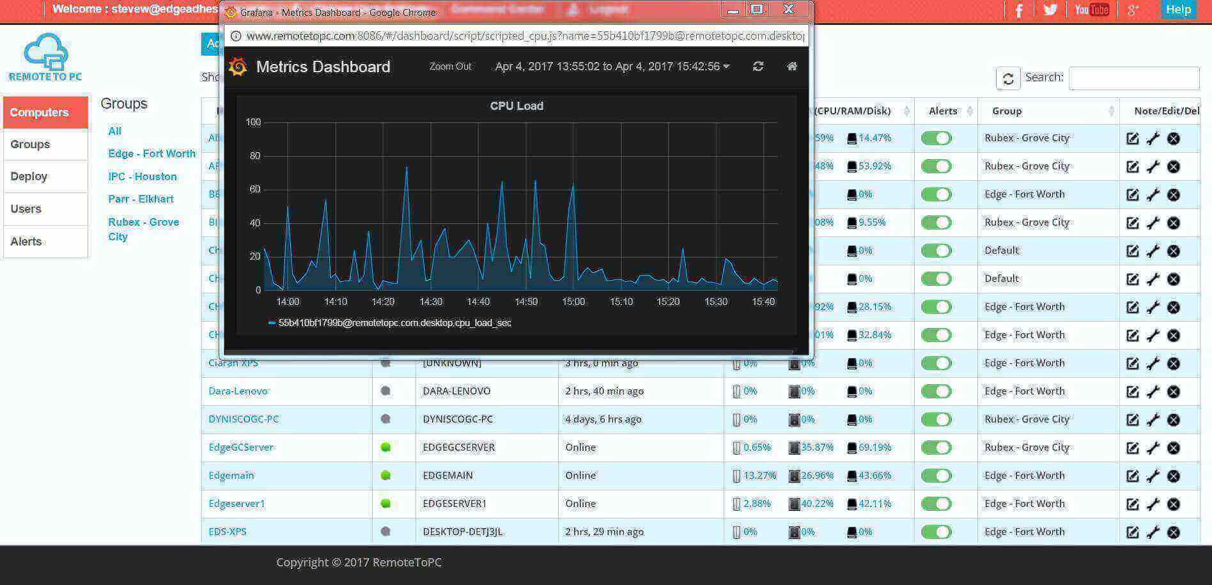Filter by Rubex - Grove City group link
The height and width of the screenshot is (585, 1212).
tap(143, 229)
